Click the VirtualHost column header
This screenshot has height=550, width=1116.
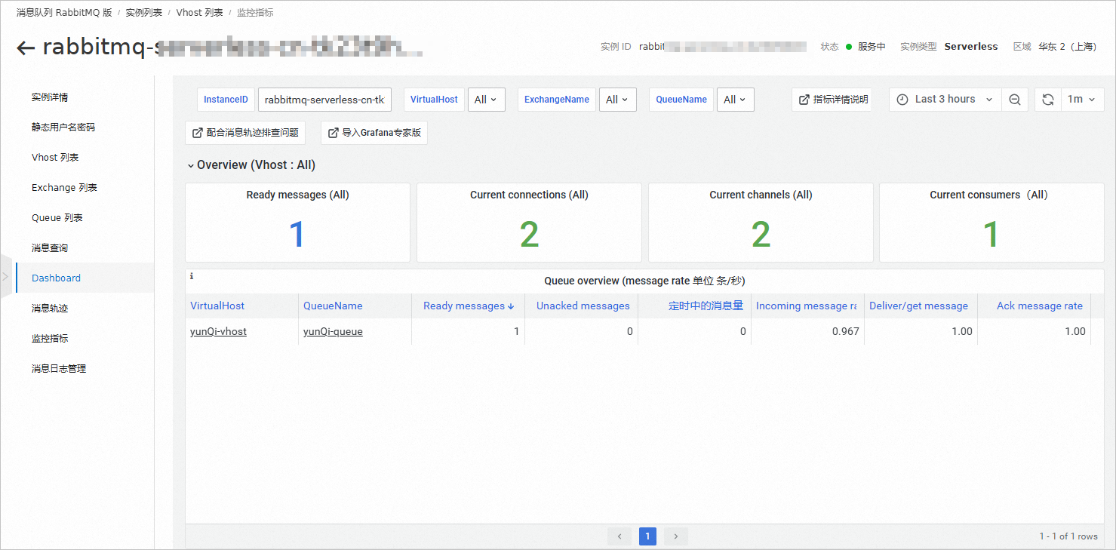[217, 306]
